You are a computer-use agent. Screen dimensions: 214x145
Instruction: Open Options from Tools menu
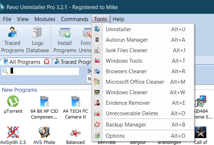[143, 136]
